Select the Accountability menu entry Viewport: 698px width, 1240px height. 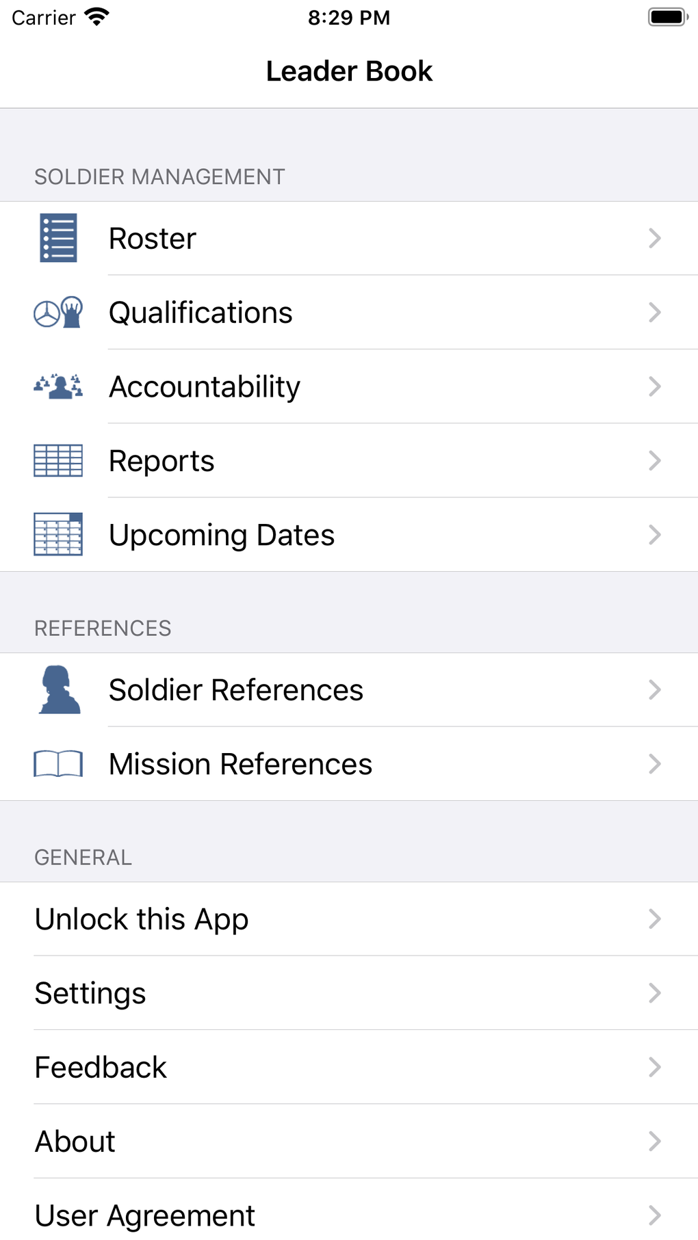pos(205,386)
